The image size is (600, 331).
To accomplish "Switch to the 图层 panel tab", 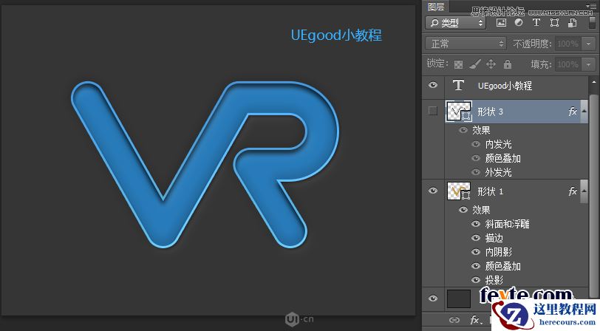I will 436,7.
